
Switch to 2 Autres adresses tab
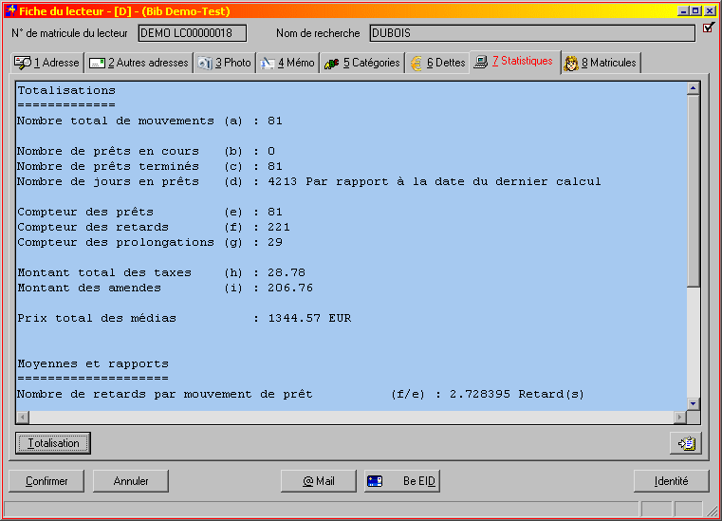coord(139,63)
